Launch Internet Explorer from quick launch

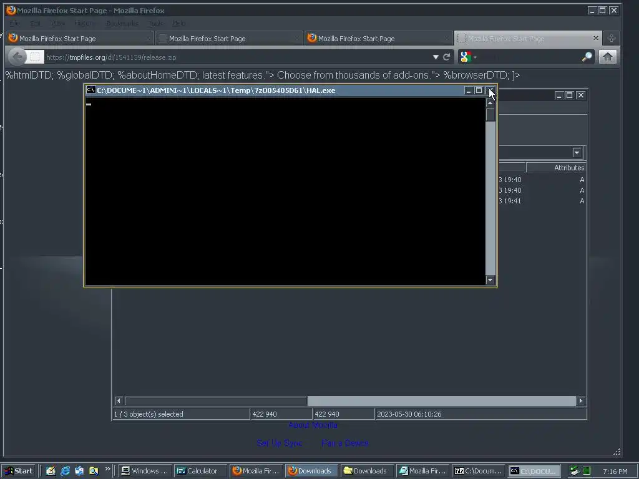coord(65,471)
